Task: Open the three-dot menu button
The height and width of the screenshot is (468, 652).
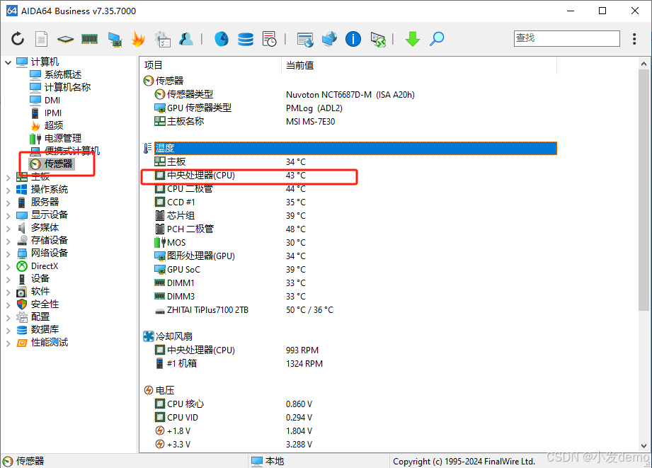Action: coord(634,39)
